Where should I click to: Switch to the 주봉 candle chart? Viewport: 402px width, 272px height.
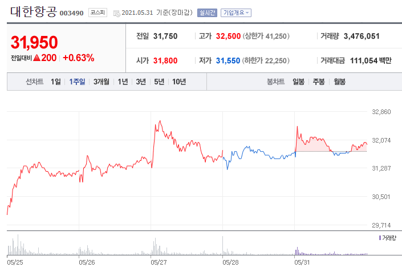click(x=319, y=82)
